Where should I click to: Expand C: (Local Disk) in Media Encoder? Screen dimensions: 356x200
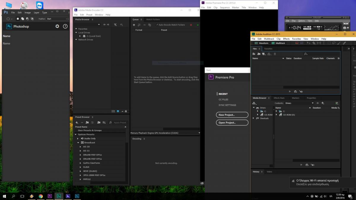[80, 36]
